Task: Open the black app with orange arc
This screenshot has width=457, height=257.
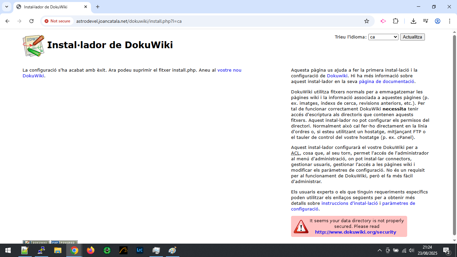Action: (x=123, y=250)
